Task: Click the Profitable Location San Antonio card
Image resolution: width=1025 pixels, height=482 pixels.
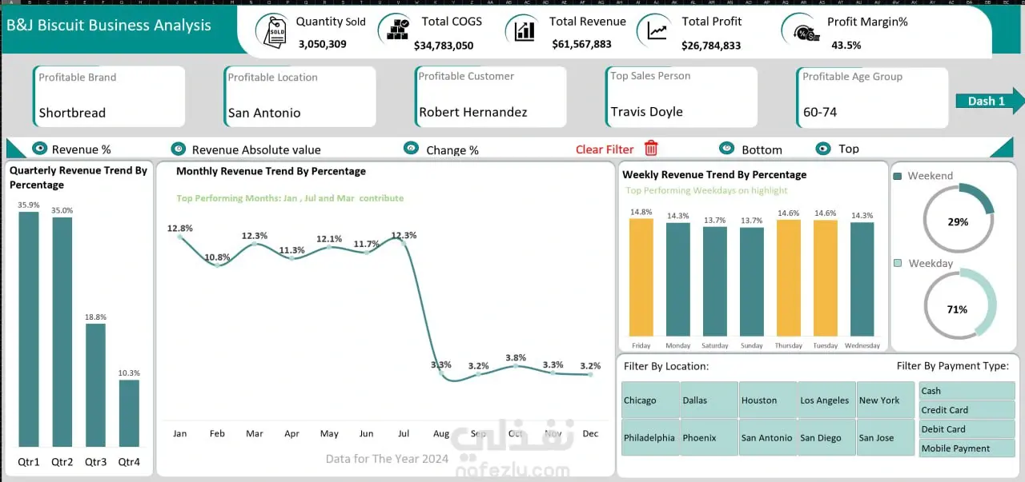Action: (299, 96)
